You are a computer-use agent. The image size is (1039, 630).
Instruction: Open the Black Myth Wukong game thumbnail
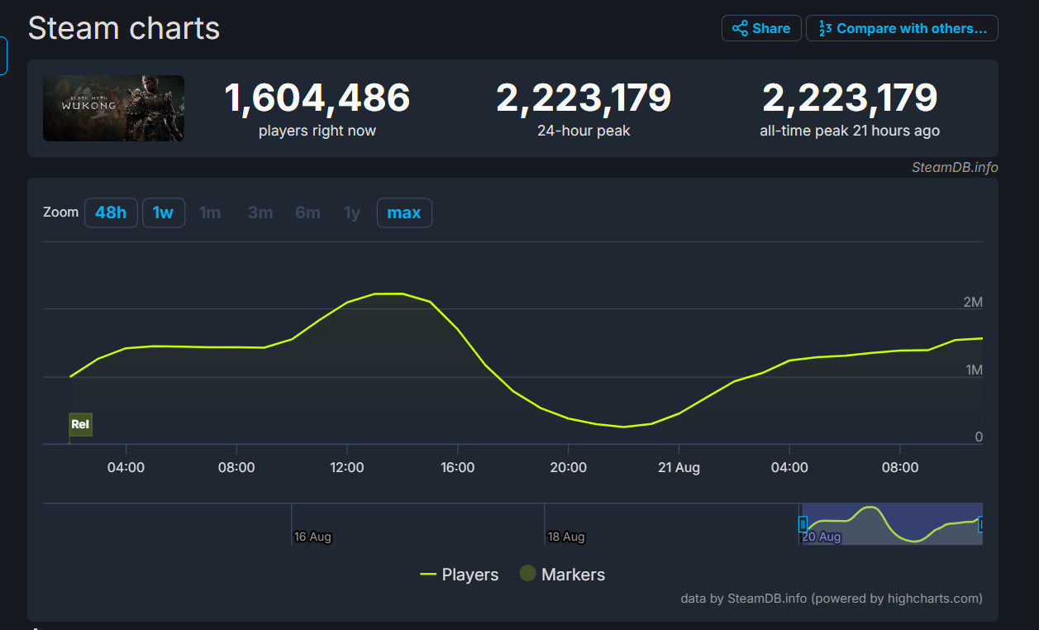click(113, 108)
